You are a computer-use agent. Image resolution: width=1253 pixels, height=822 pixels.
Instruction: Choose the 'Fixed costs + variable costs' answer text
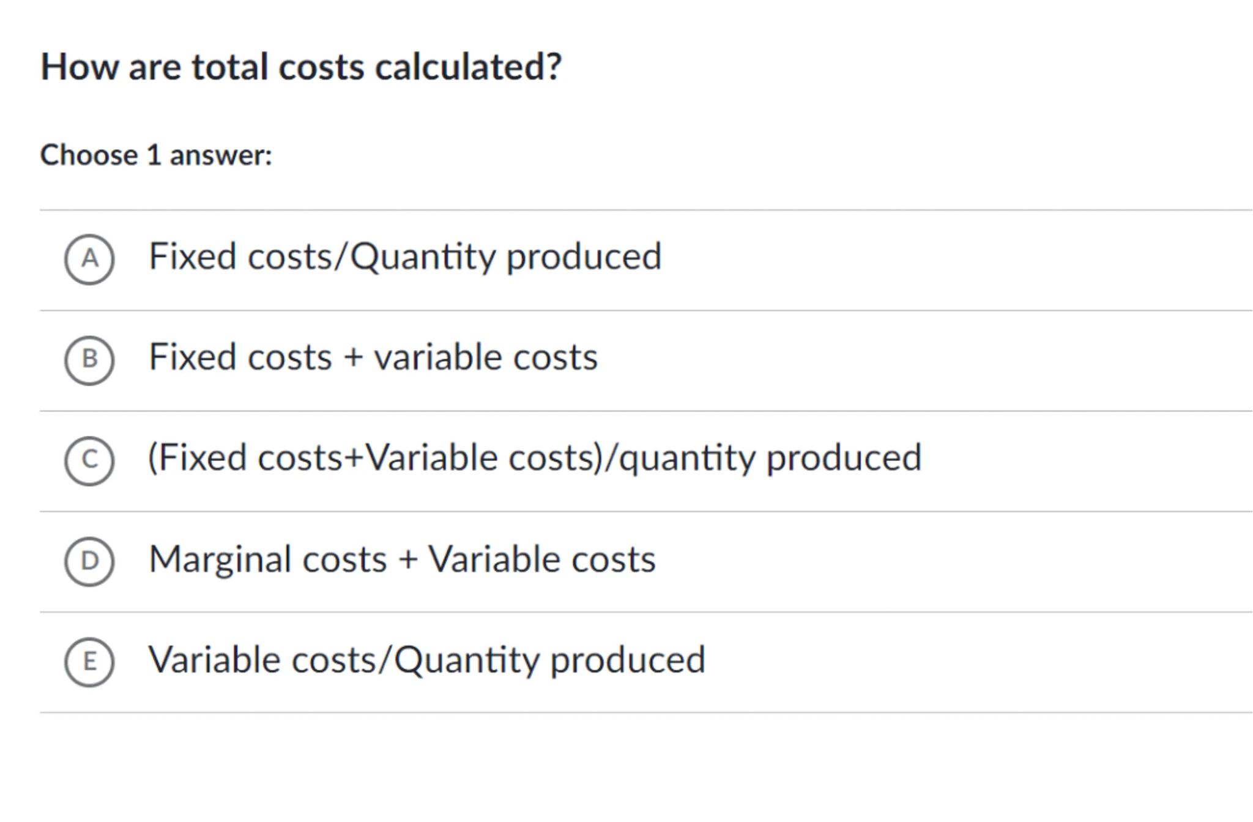[373, 357]
